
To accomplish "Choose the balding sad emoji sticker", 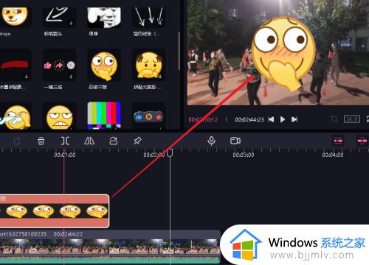I will pyautogui.click(x=149, y=65).
